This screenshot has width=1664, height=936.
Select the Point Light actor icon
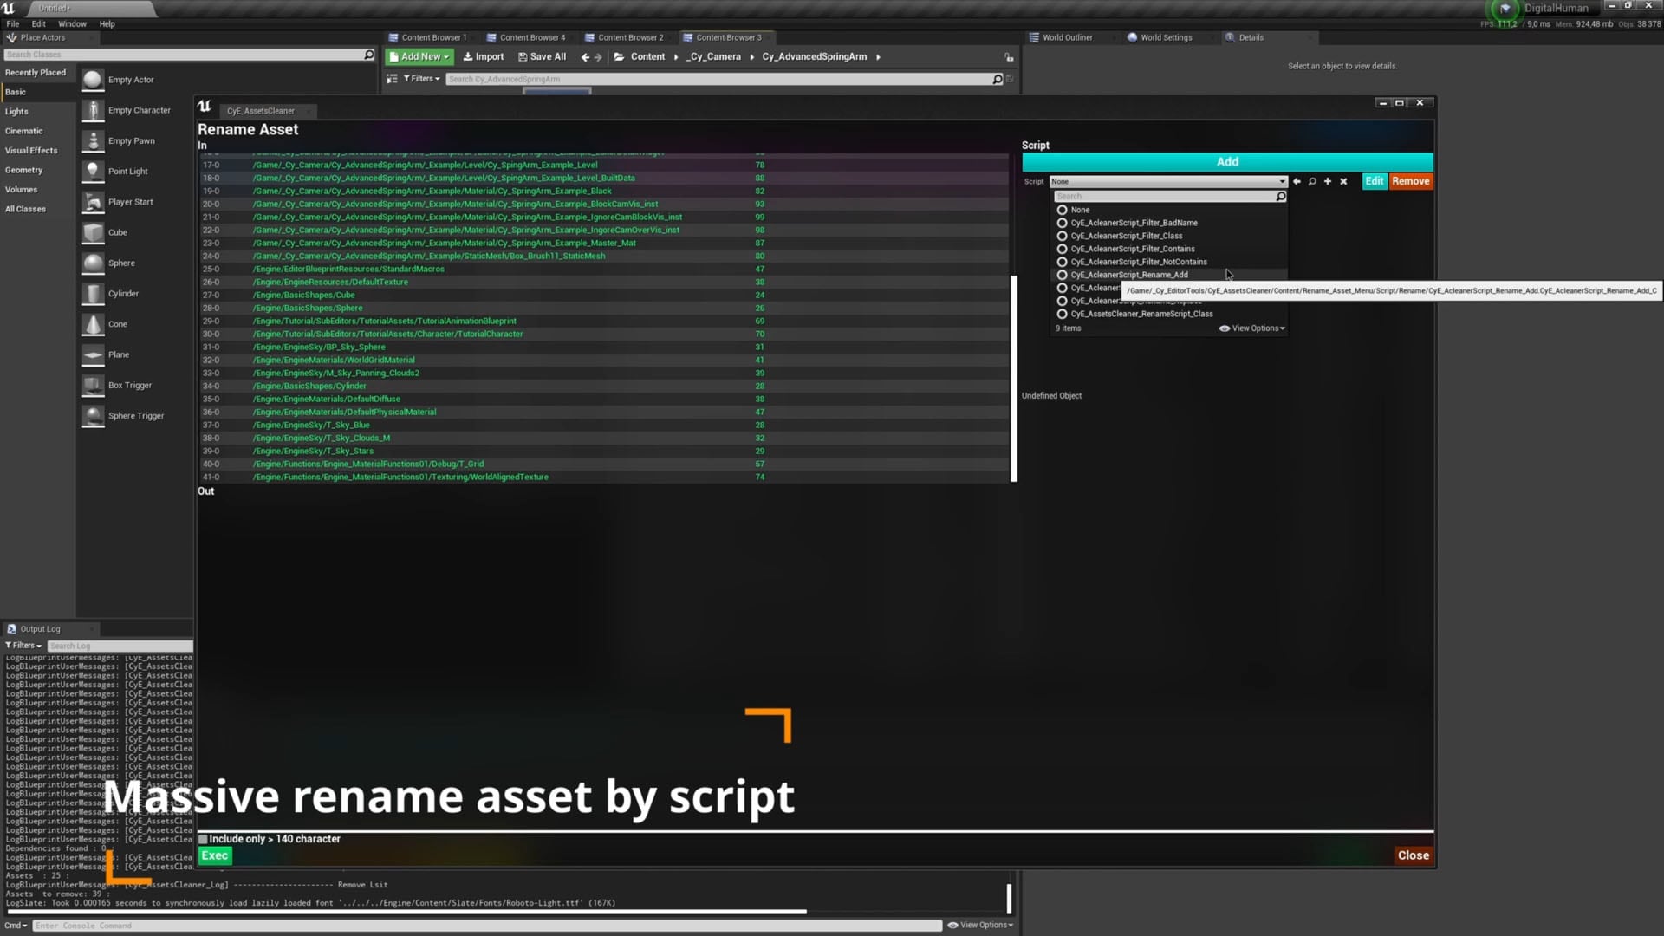coord(93,171)
